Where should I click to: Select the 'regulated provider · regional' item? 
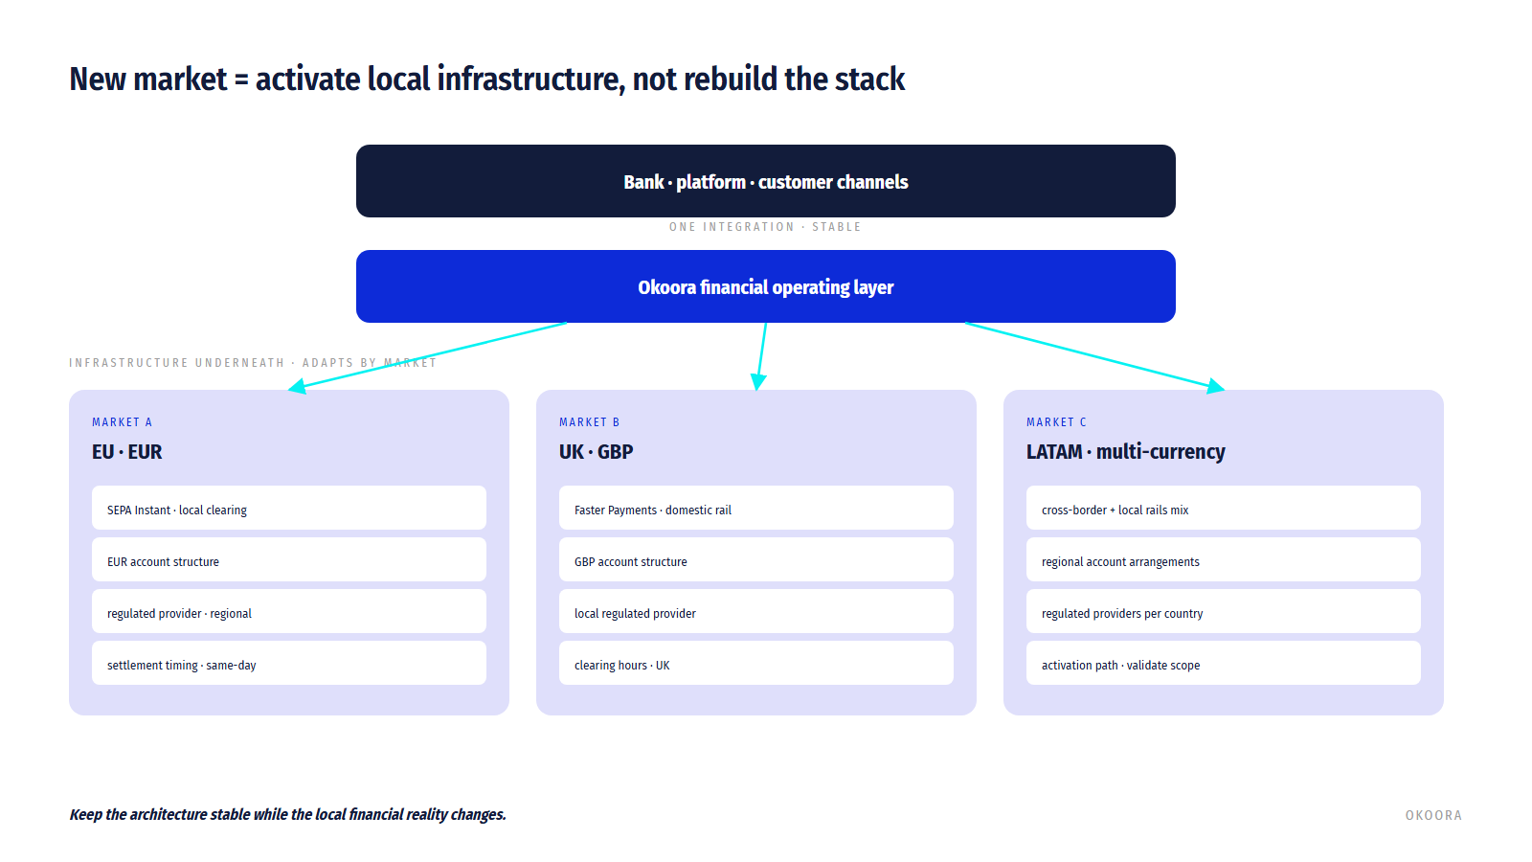pos(289,611)
